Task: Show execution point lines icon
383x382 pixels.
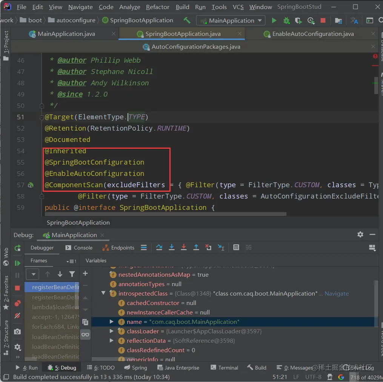Action: click(144, 248)
